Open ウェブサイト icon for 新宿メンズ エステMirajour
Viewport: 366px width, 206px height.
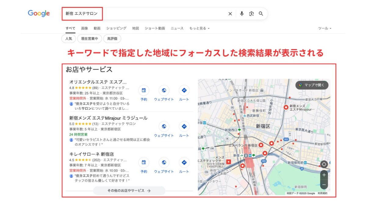point(164,127)
